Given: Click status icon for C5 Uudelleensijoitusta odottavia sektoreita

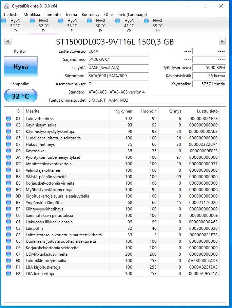Looking at the screenshot, I should 8,241.
